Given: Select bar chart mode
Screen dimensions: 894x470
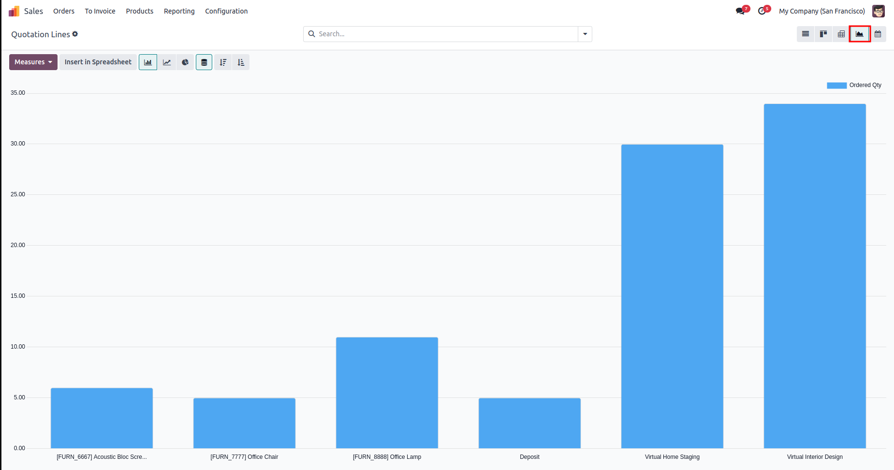Looking at the screenshot, I should (148, 62).
